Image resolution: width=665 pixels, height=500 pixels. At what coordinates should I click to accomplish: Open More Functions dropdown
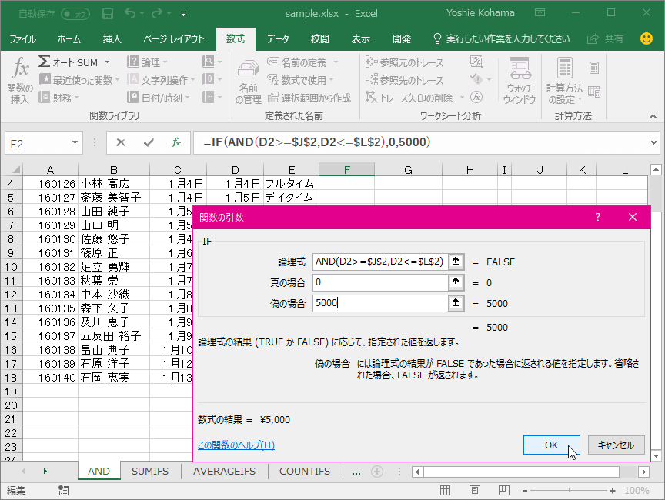coord(212,97)
